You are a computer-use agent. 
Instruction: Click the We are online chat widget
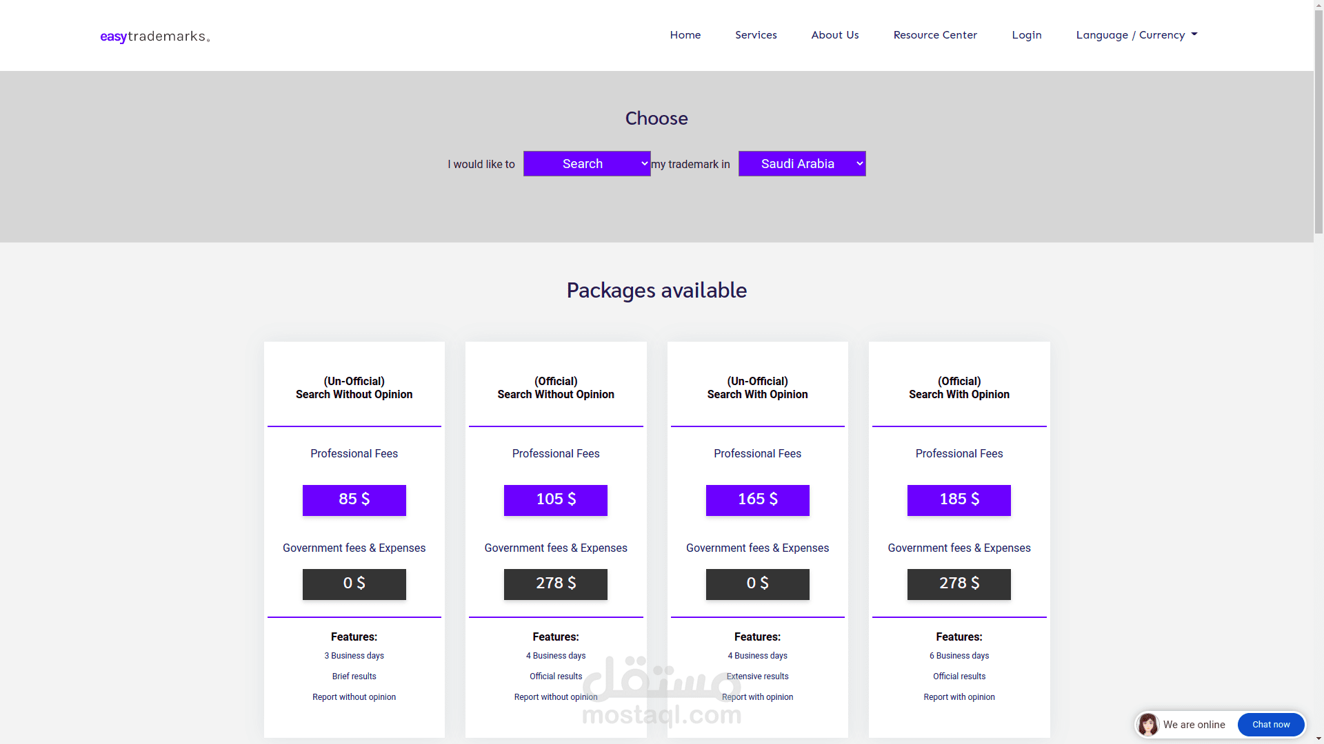(x=1194, y=725)
